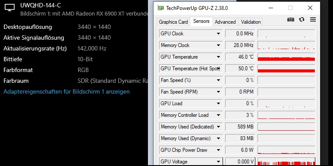Click the Hot Spot temperature history graph

(x=286, y=69)
